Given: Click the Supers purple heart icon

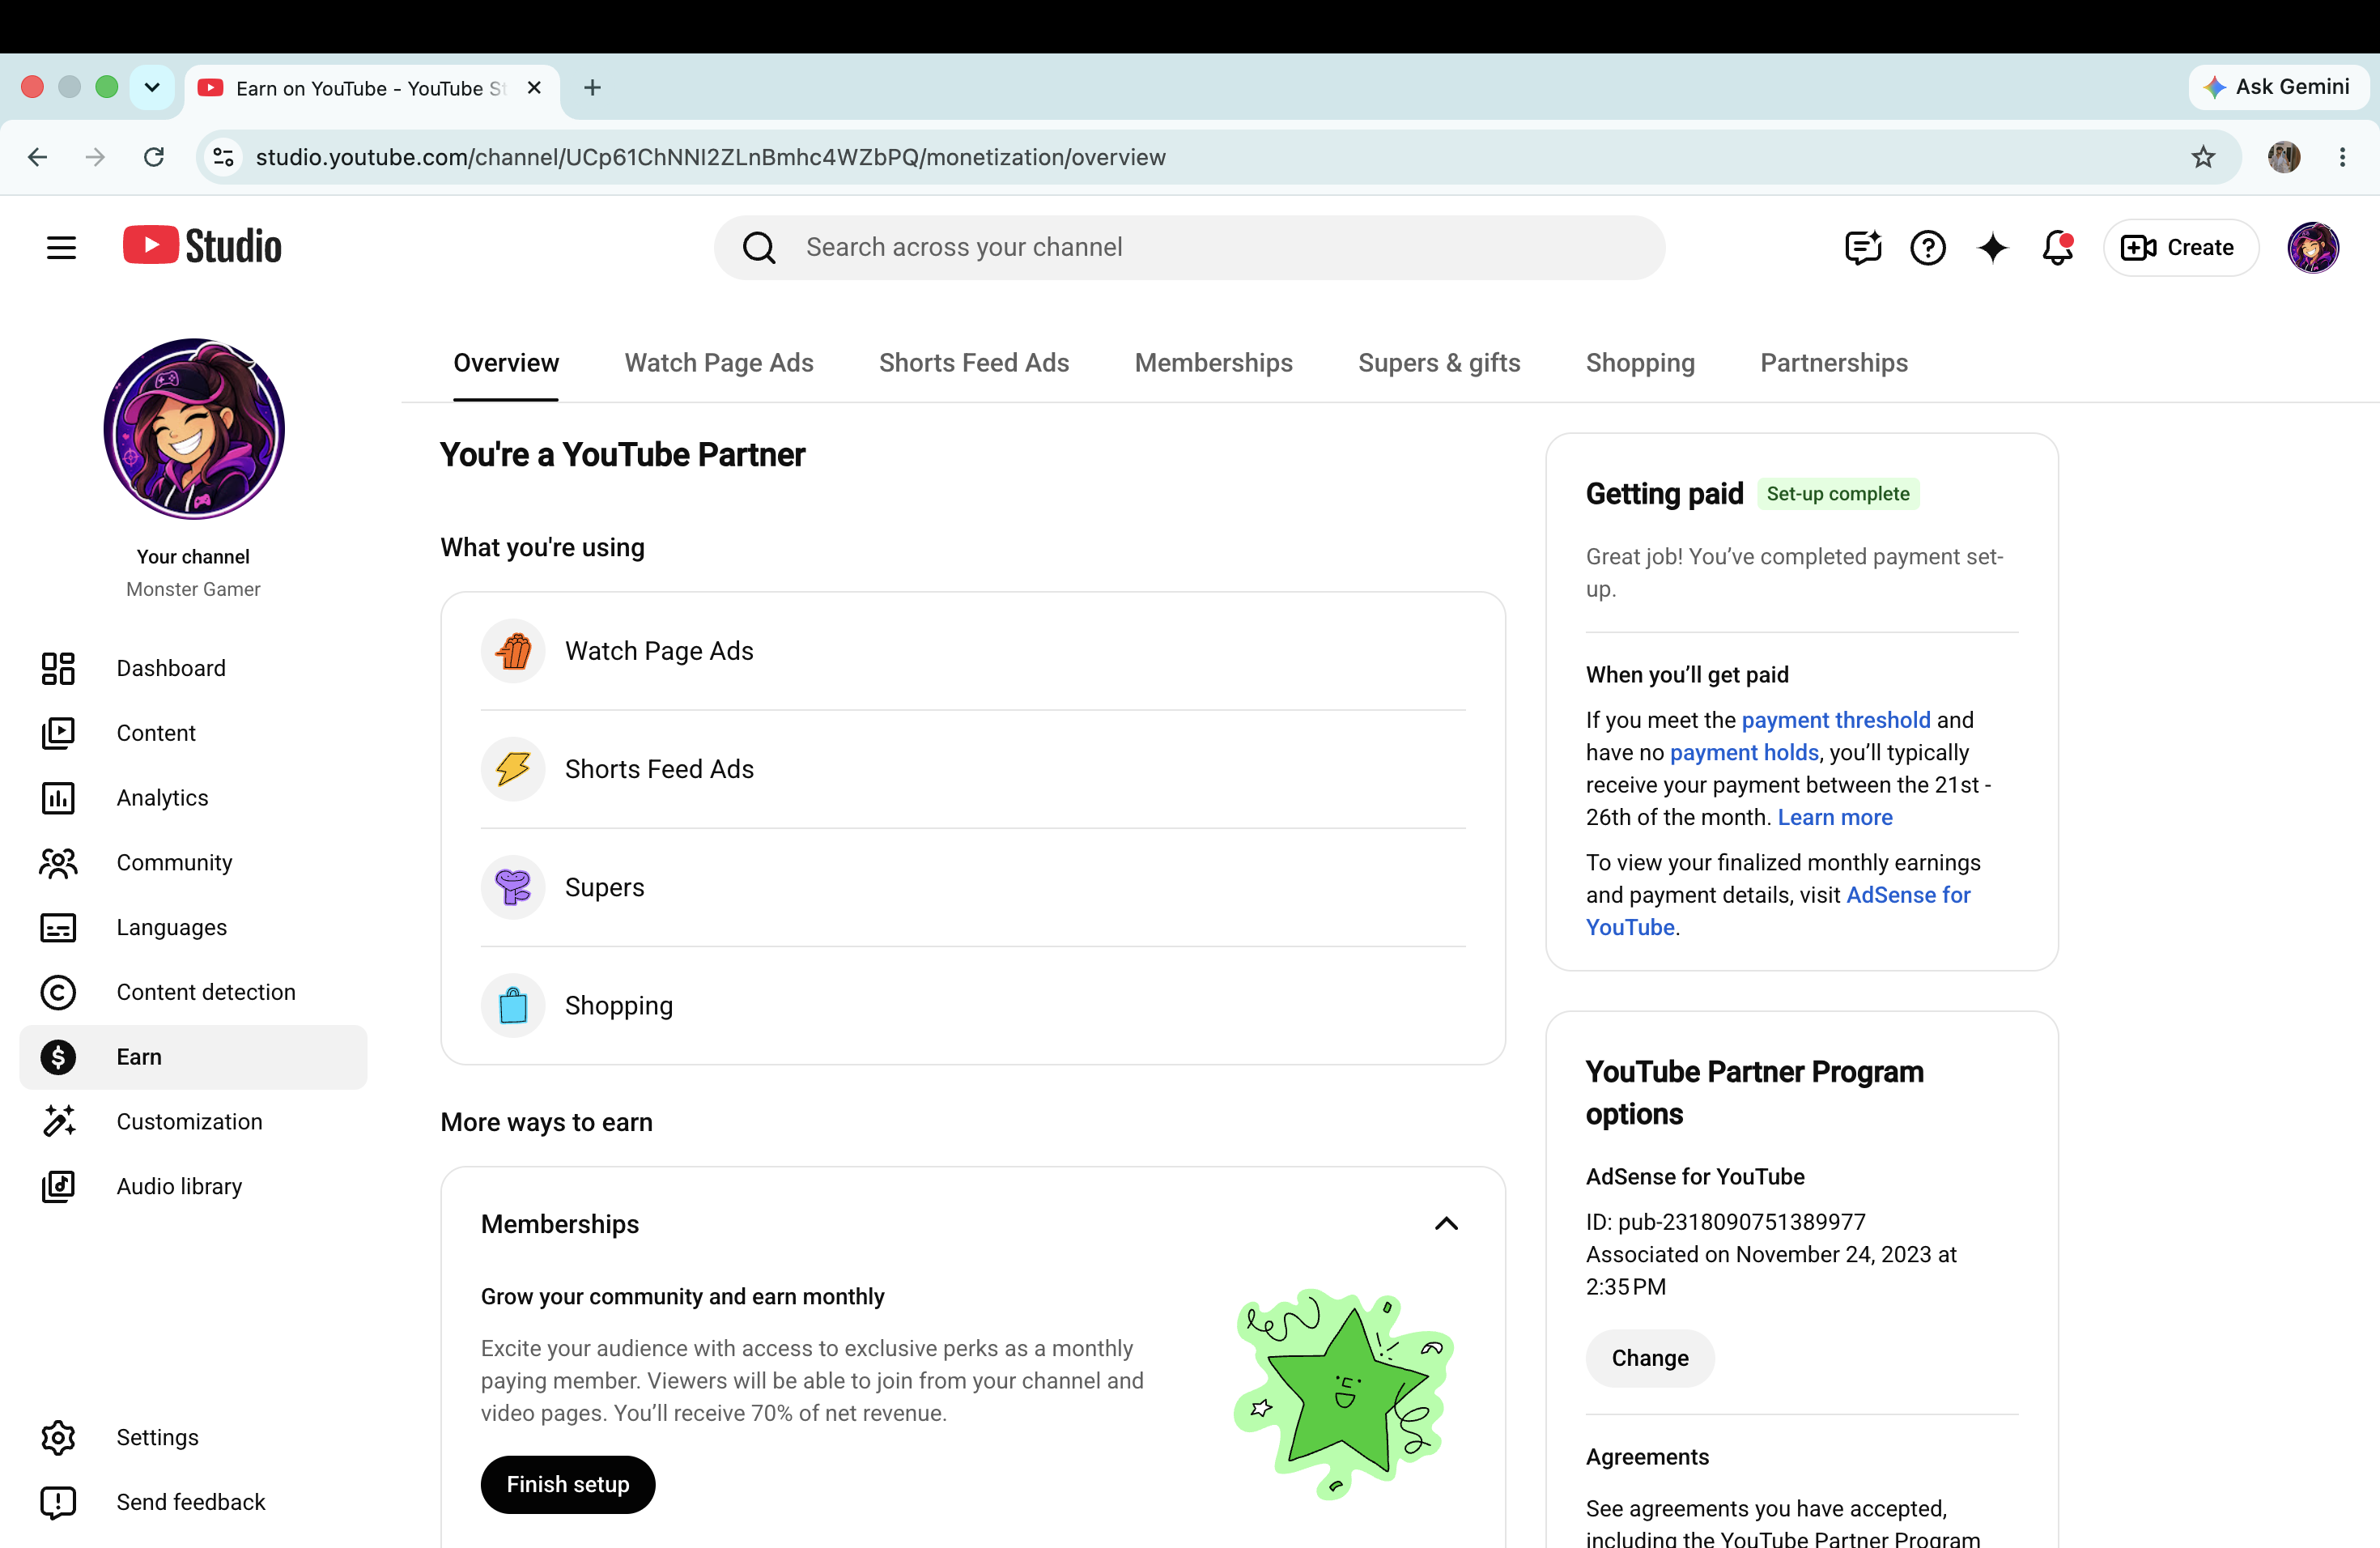Looking at the screenshot, I should tap(513, 887).
